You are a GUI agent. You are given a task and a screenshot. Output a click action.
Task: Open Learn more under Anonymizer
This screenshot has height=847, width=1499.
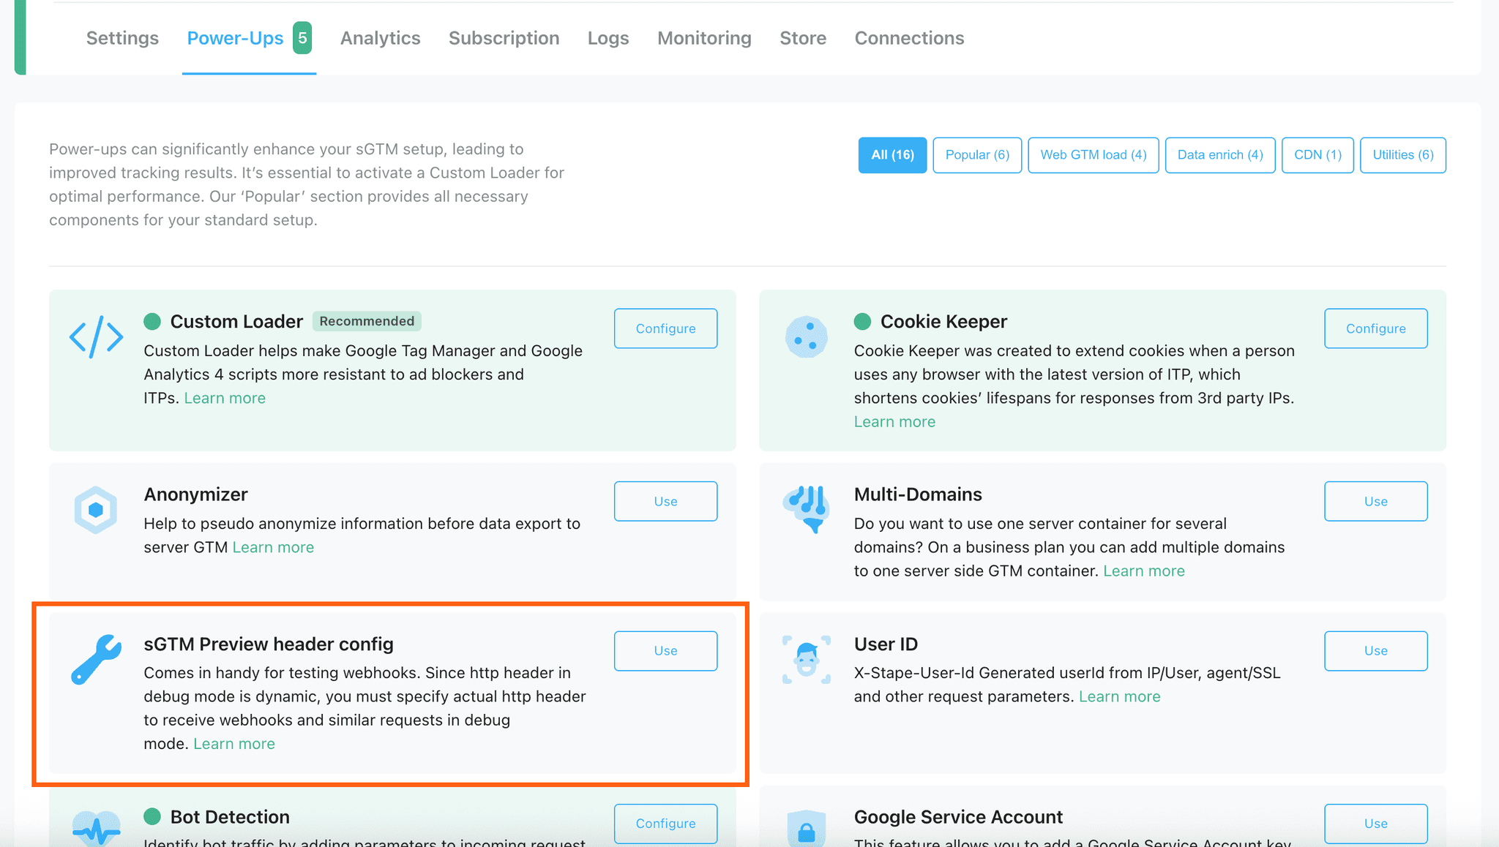(x=273, y=546)
